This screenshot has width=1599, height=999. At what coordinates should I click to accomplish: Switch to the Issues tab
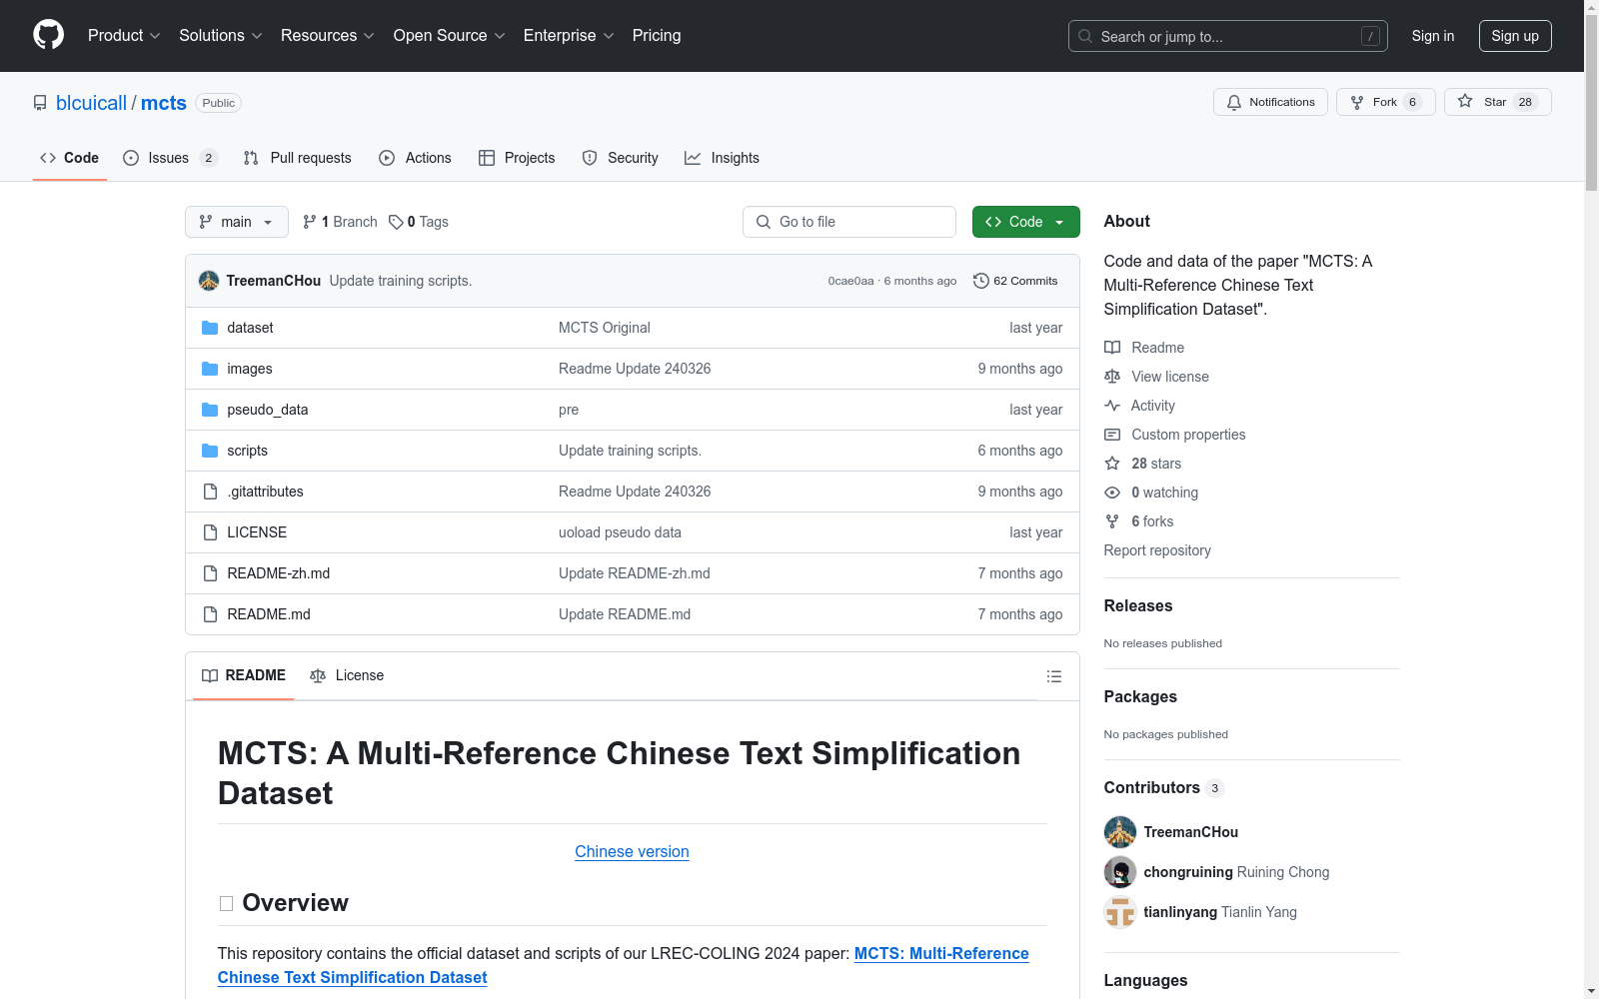pyautogui.click(x=169, y=158)
